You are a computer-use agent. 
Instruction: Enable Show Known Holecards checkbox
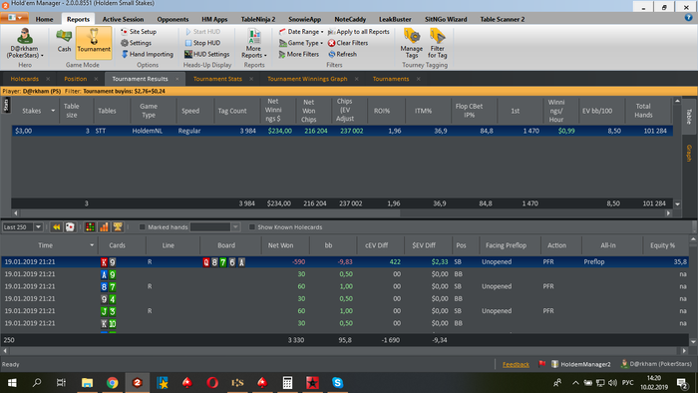coord(252,227)
